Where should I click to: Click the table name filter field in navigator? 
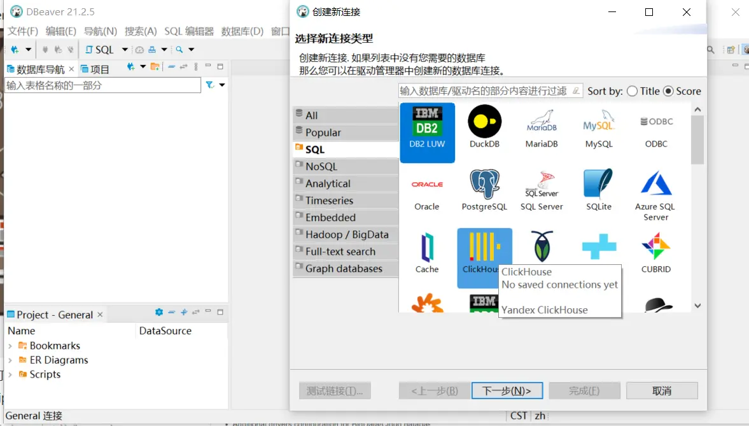(102, 85)
